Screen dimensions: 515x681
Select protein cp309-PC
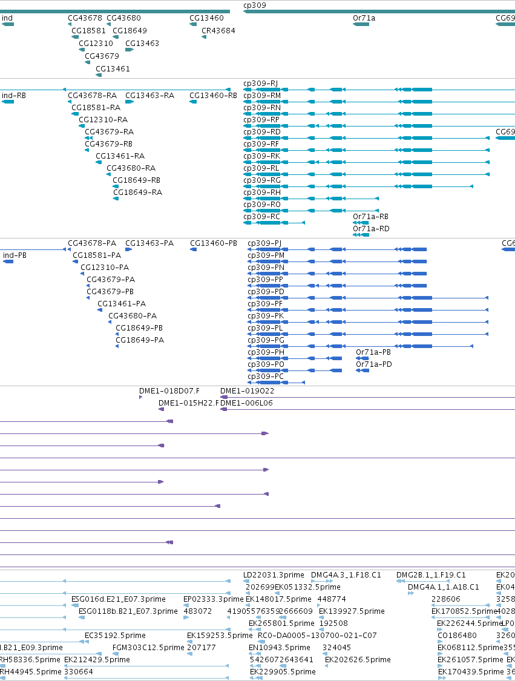coord(265,376)
